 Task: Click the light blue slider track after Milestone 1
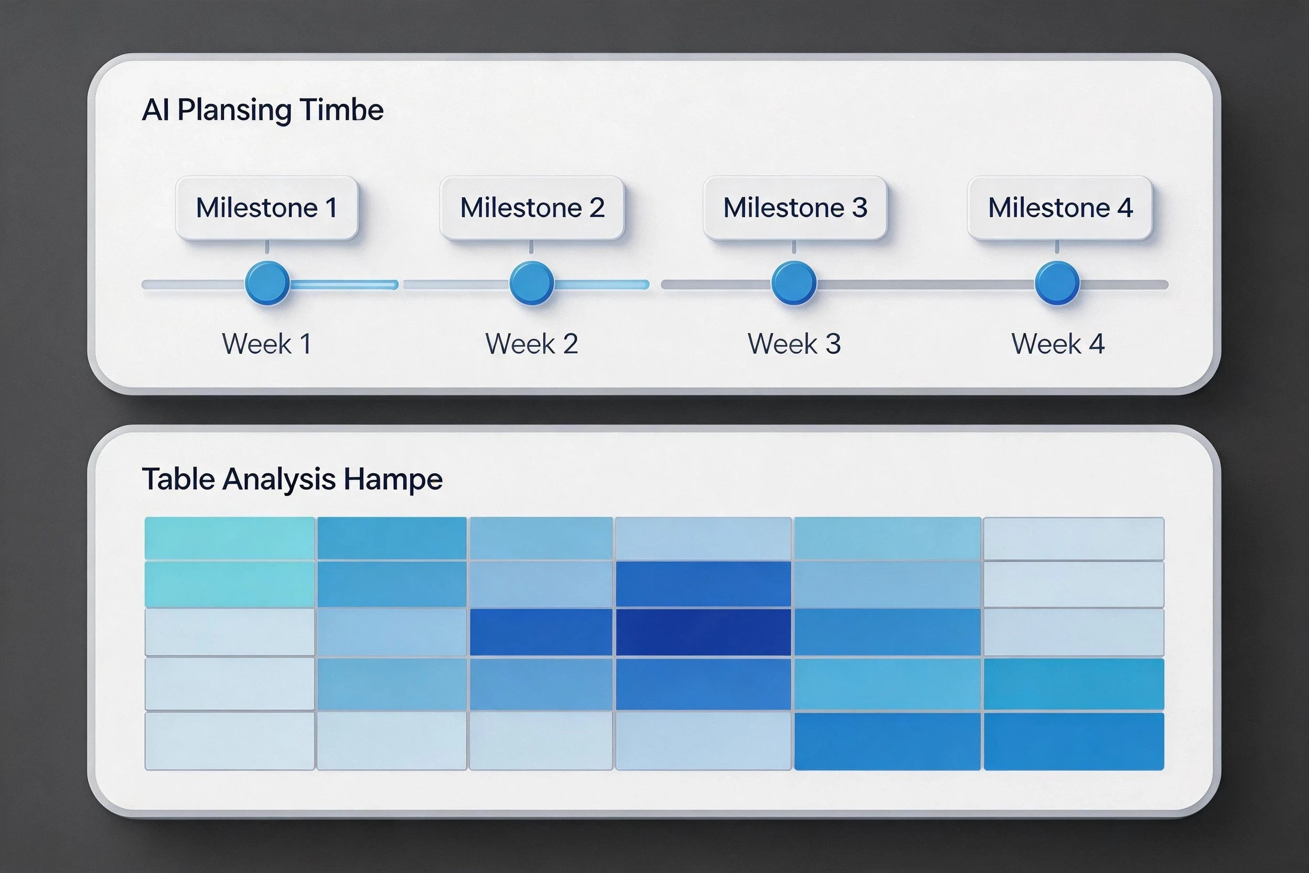(x=344, y=285)
